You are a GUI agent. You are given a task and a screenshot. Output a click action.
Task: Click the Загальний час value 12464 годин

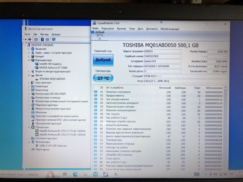[x=217, y=71]
